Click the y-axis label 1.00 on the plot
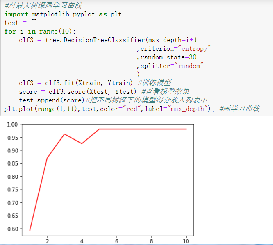 pos(12,125)
